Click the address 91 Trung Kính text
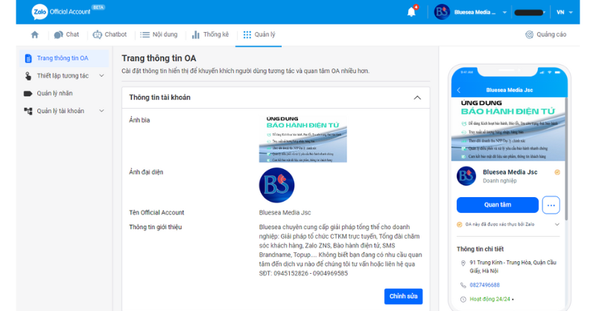596x311 pixels. (513, 266)
